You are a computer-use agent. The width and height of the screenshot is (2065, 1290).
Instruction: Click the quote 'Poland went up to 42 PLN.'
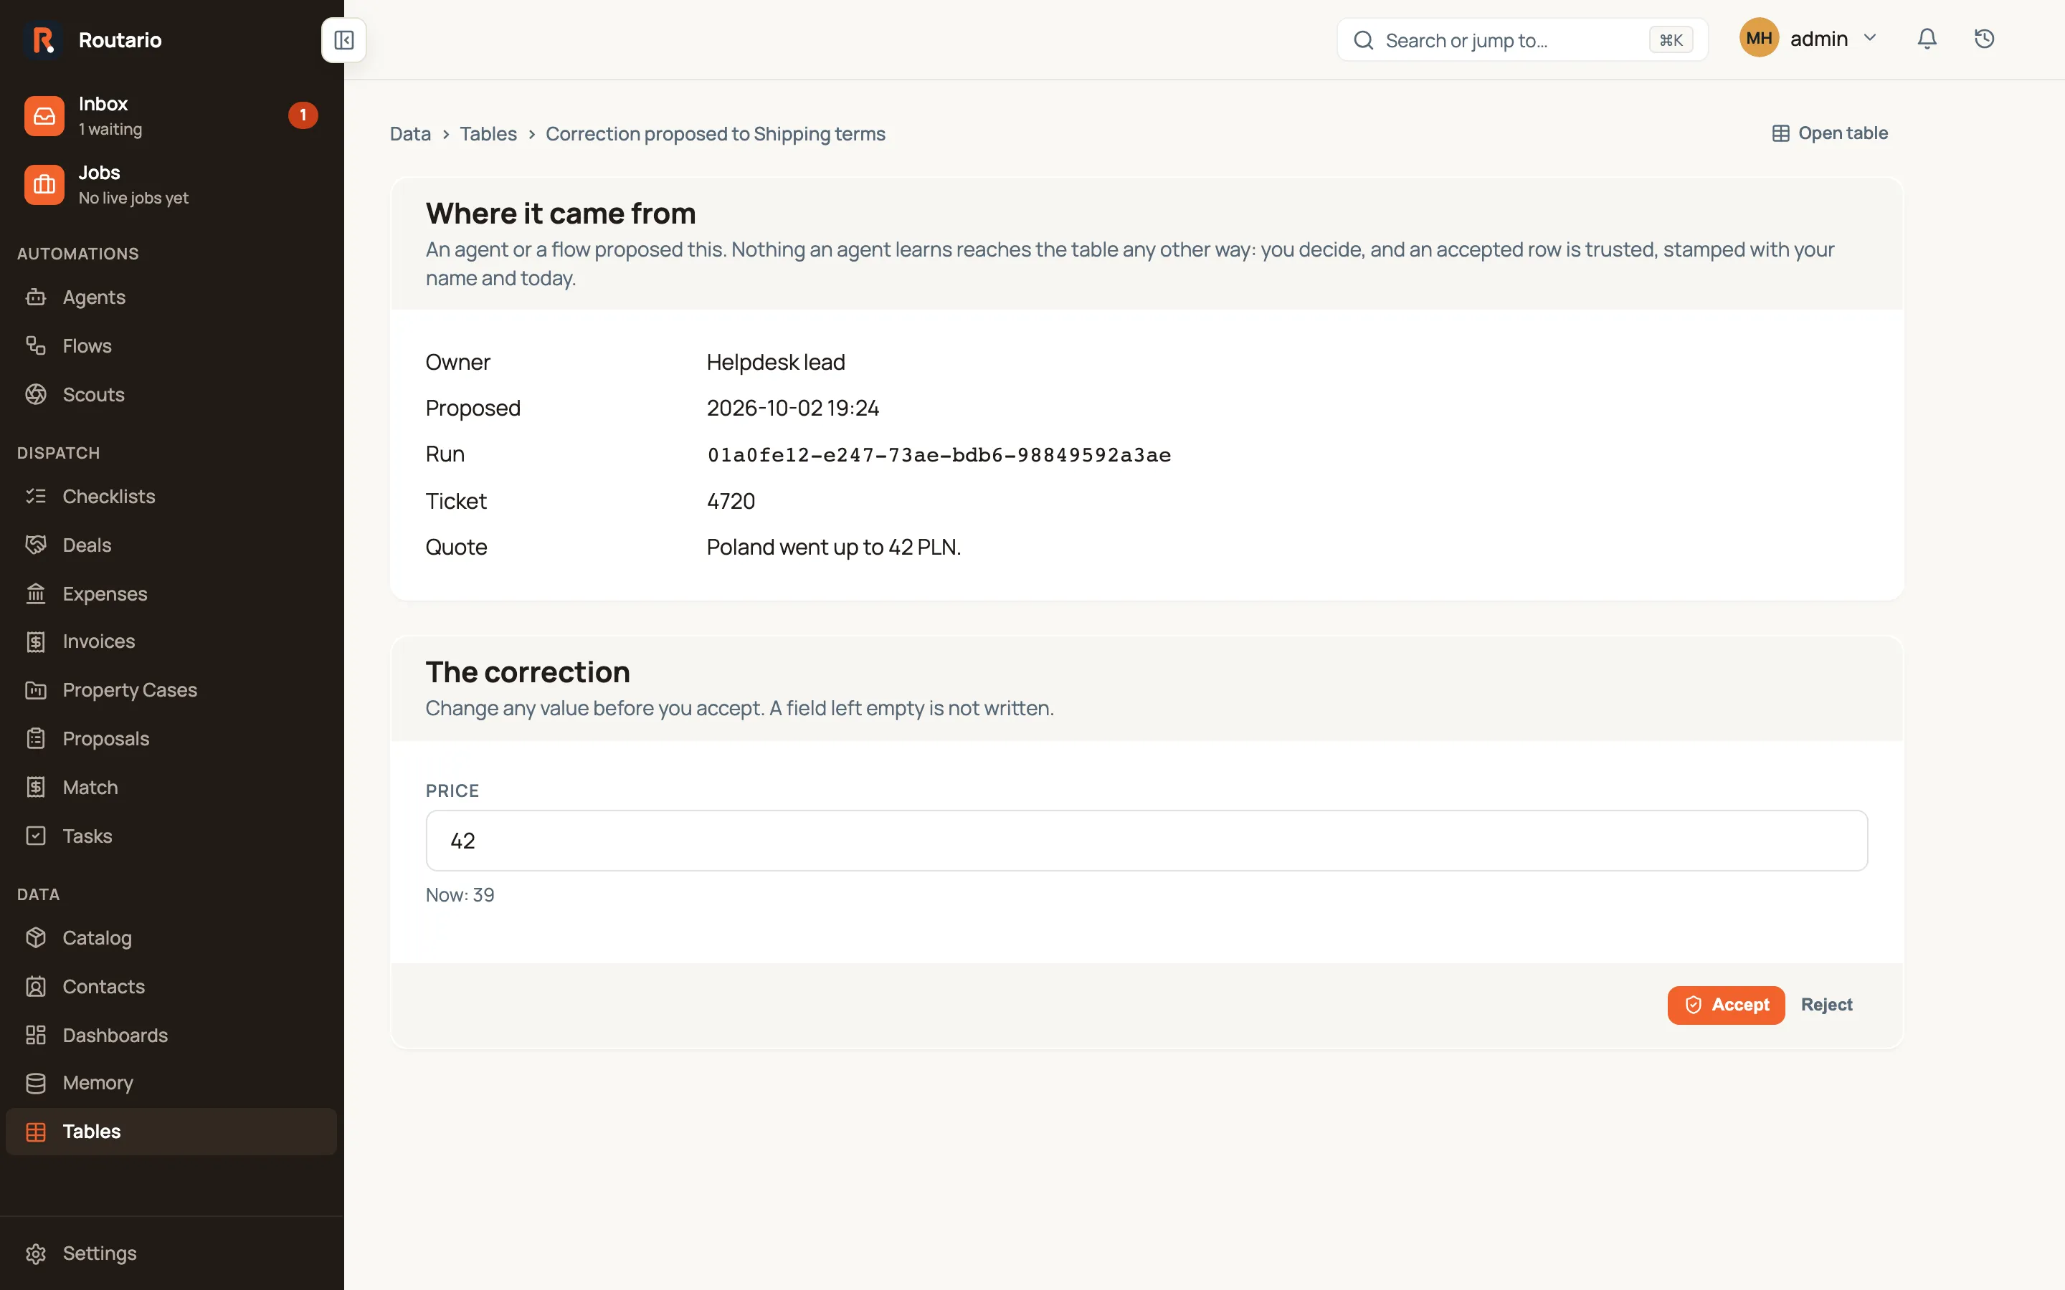click(x=834, y=547)
